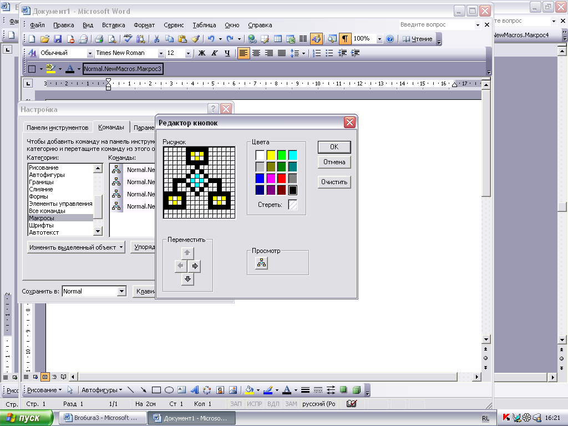This screenshot has width=568, height=426.
Task: Open Brобига3 window from the taskbar
Action: pyautogui.click(x=103, y=418)
